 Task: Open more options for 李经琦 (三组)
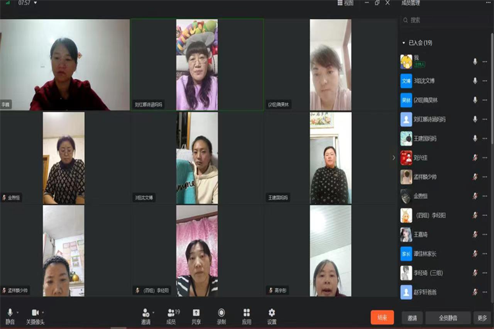pyautogui.click(x=485, y=273)
